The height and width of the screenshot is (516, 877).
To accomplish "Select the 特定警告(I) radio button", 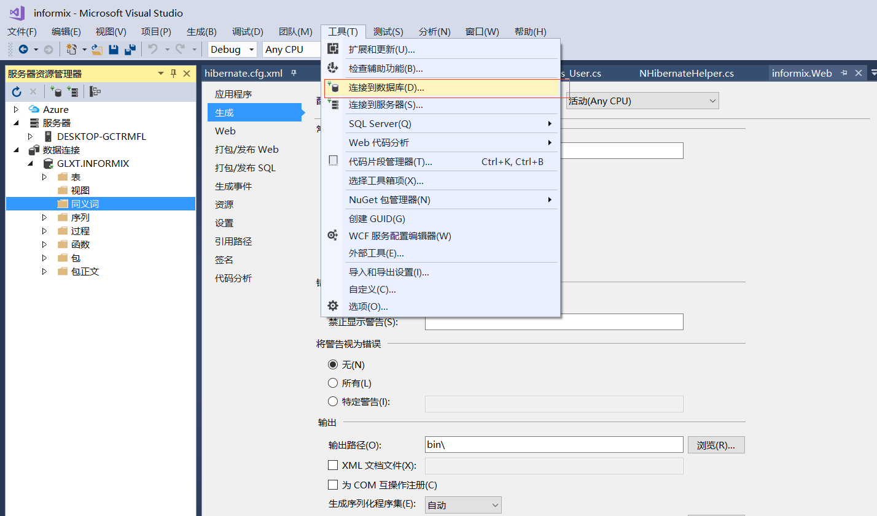I will pos(333,401).
